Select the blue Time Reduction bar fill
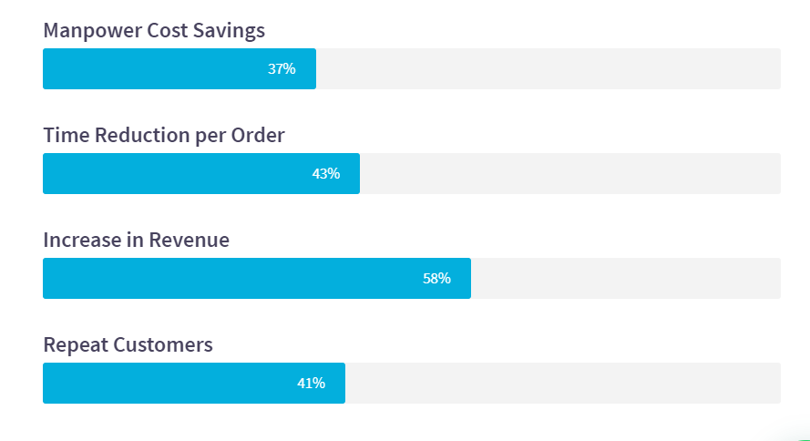This screenshot has width=810, height=441. pyautogui.click(x=173, y=173)
